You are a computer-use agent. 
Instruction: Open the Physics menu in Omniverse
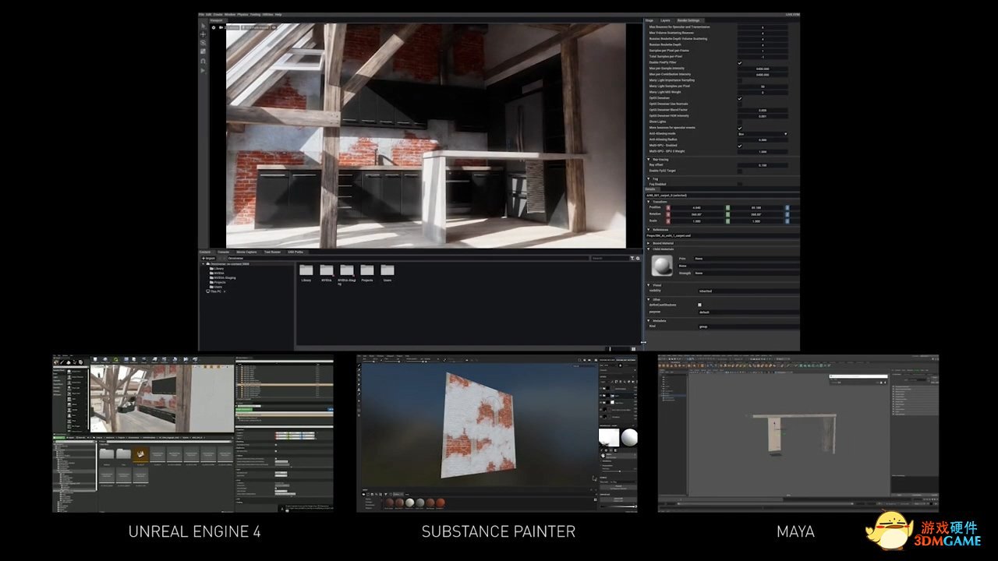(242, 14)
